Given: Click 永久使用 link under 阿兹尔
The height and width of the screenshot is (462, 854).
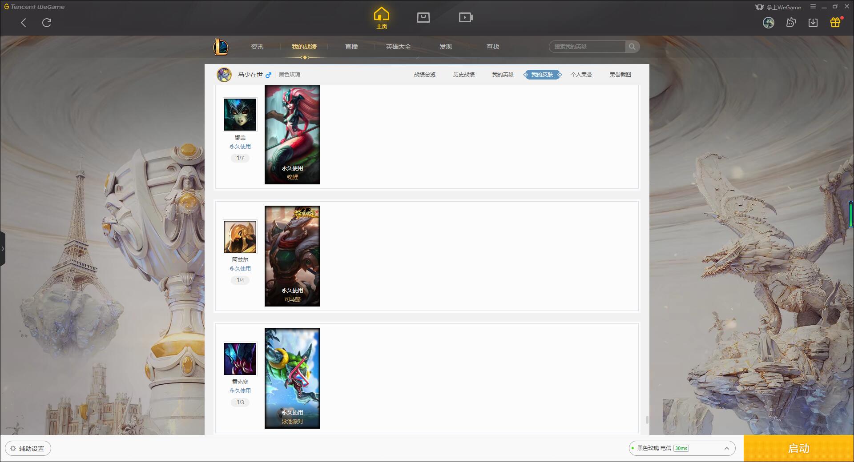Looking at the screenshot, I should click(x=240, y=269).
